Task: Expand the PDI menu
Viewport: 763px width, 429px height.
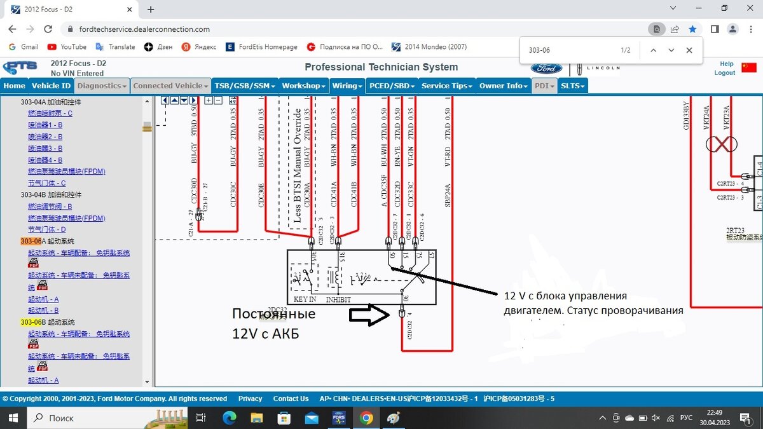Action: point(544,86)
